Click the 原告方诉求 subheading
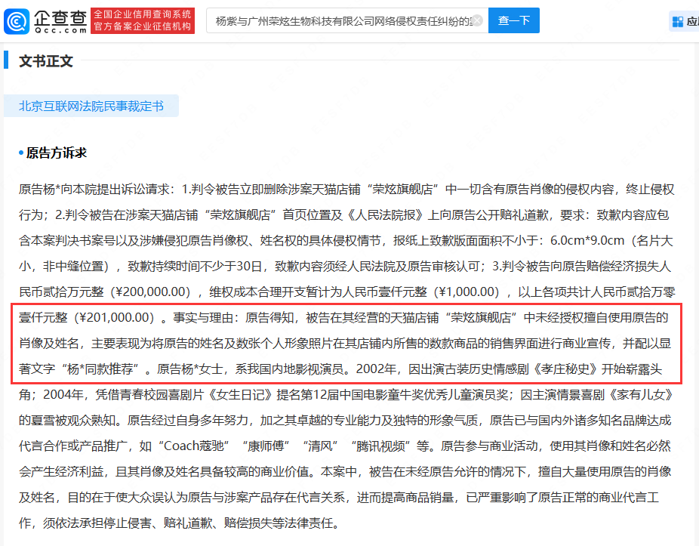 click(x=56, y=153)
